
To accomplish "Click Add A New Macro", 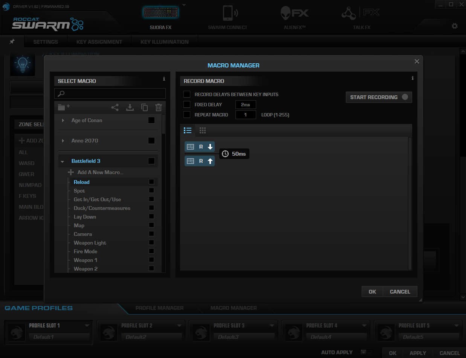I will click(100, 172).
